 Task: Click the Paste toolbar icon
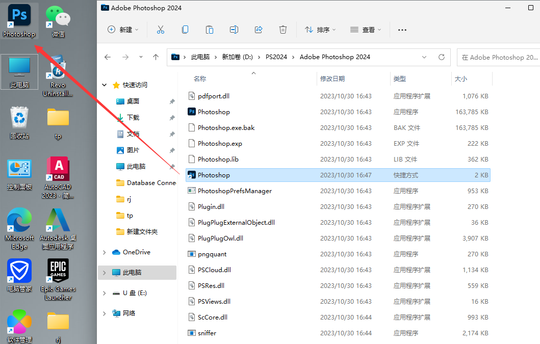click(210, 30)
